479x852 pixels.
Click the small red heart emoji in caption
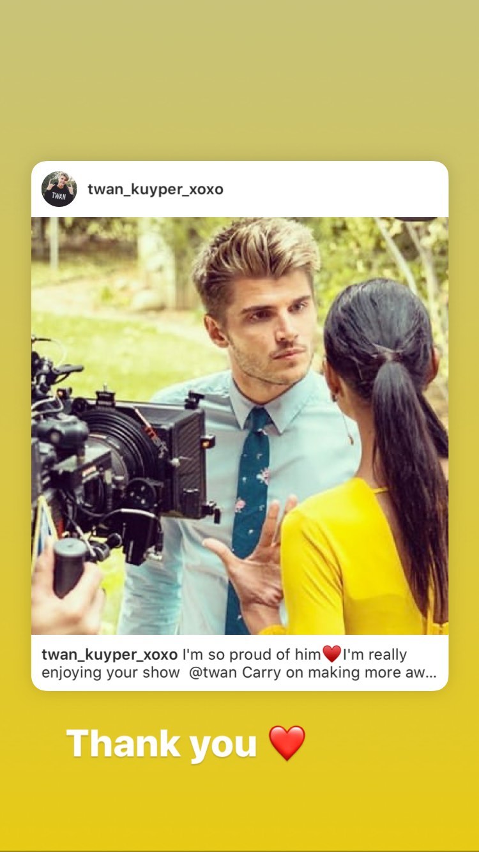(x=331, y=654)
